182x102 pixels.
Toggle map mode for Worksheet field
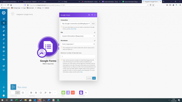pos(95,40)
